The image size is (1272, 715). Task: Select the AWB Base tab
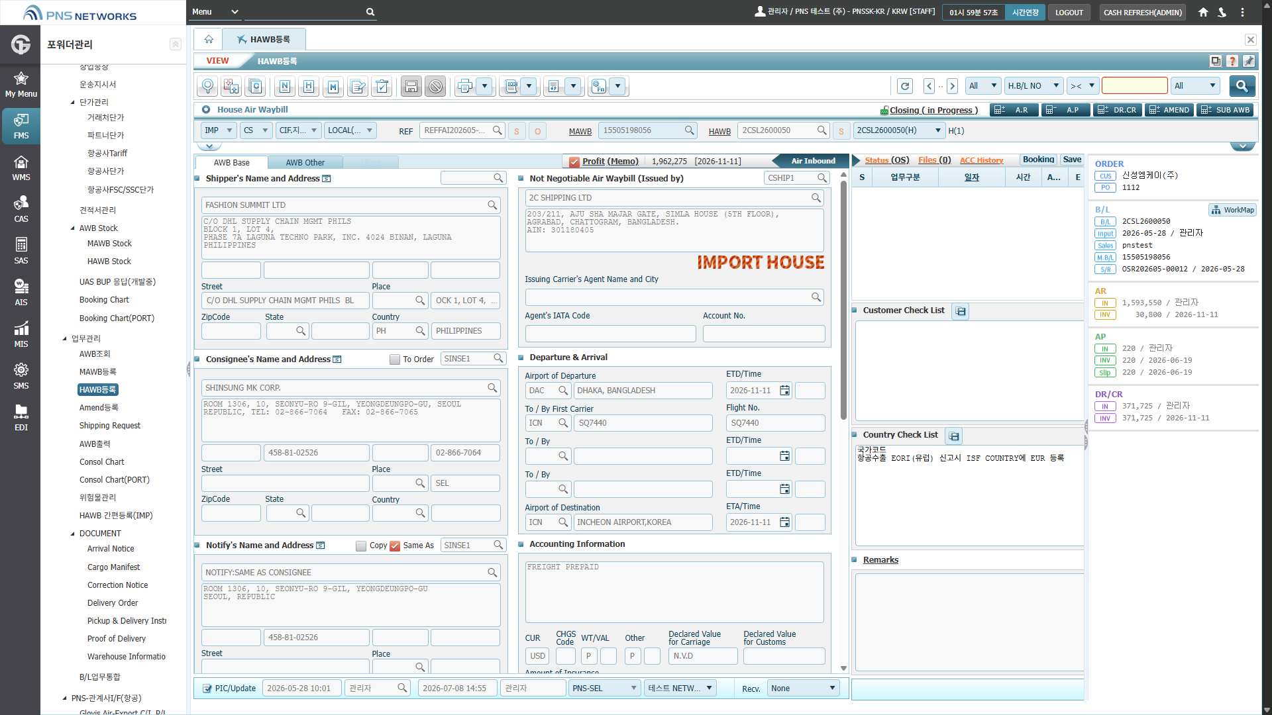232,163
